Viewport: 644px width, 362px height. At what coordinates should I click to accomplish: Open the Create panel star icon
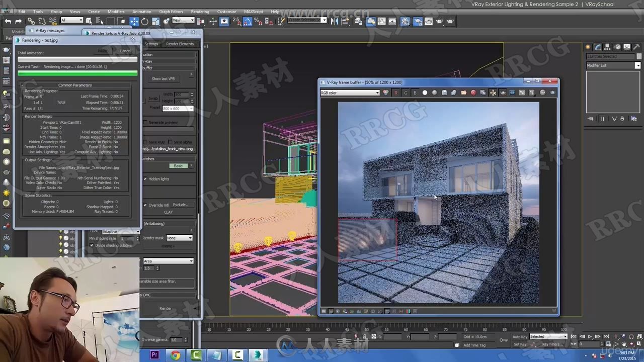[588, 47]
